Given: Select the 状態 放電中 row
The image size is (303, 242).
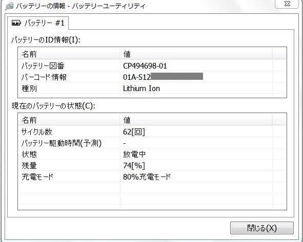Looking at the screenshot, I should click(152, 155).
